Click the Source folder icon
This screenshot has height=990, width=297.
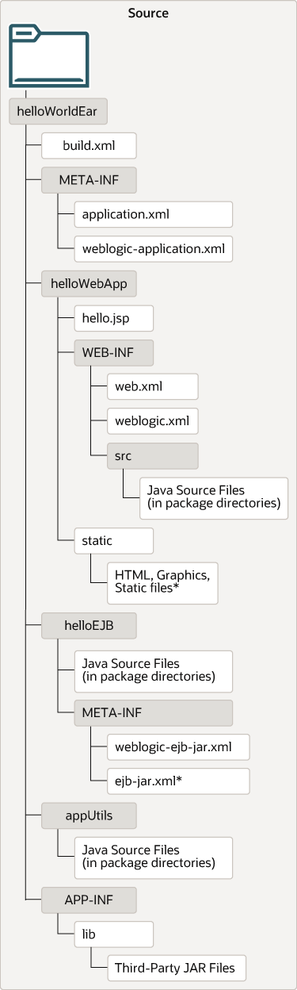[x=49, y=56]
